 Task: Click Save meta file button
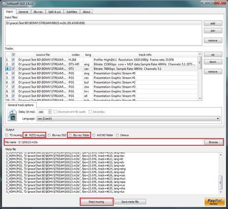[x=130, y=202]
